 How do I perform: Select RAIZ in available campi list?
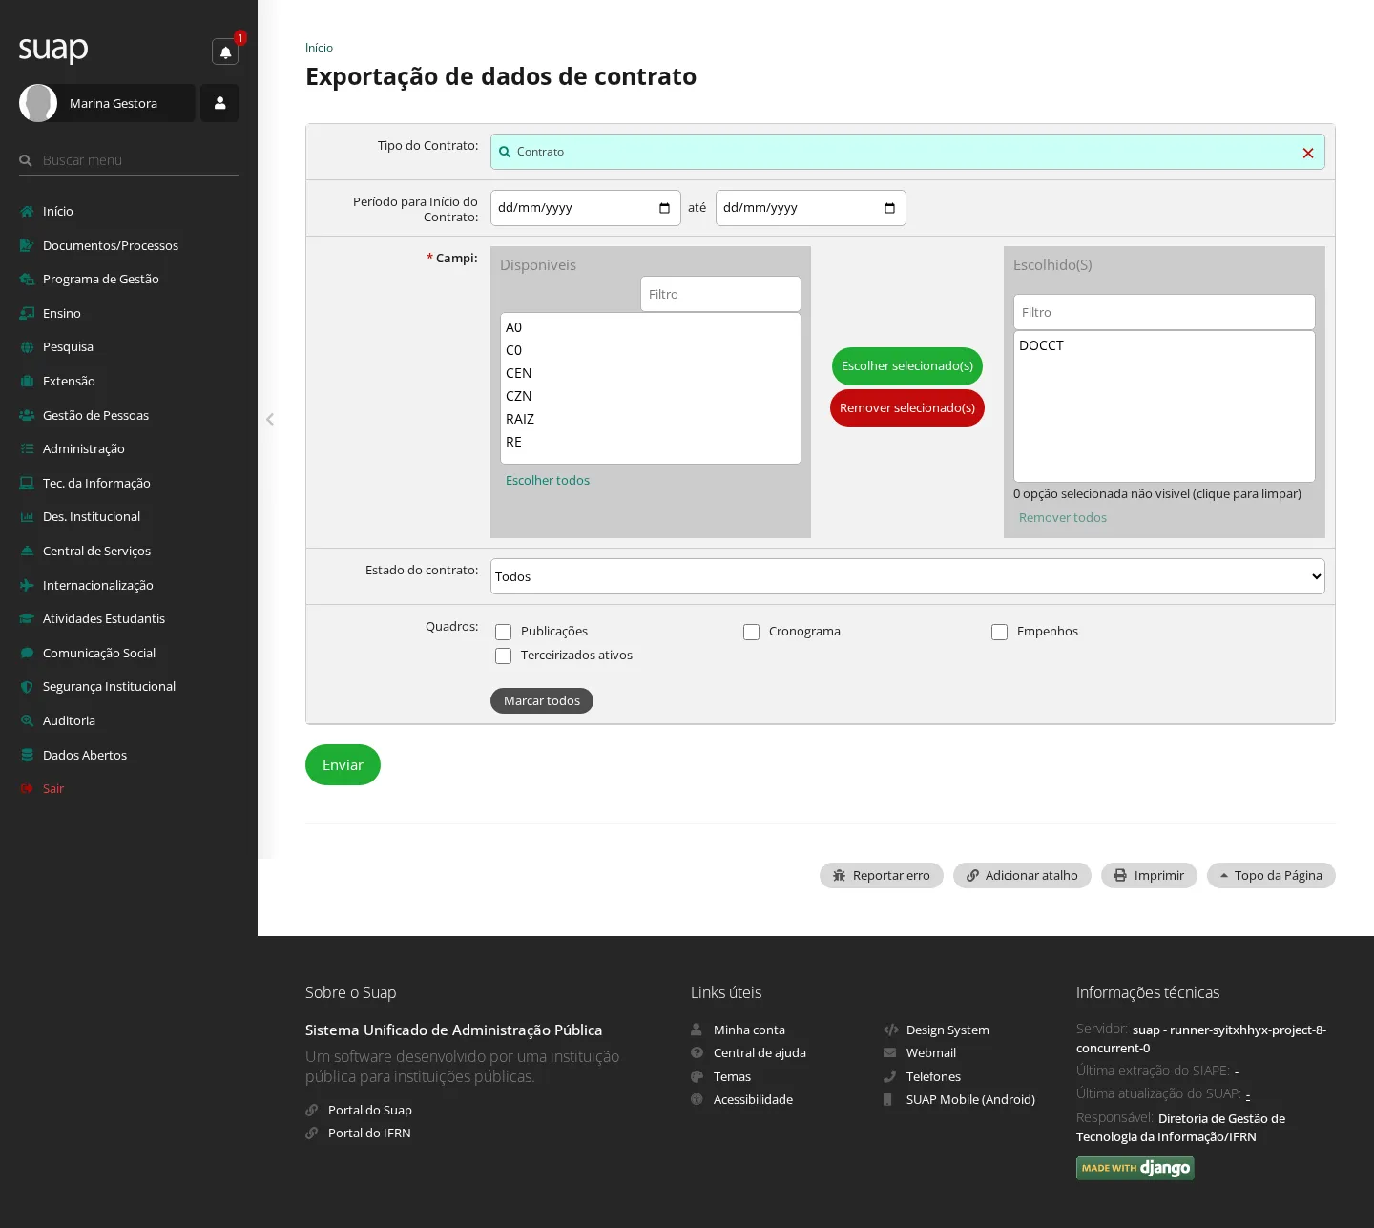[x=650, y=419]
